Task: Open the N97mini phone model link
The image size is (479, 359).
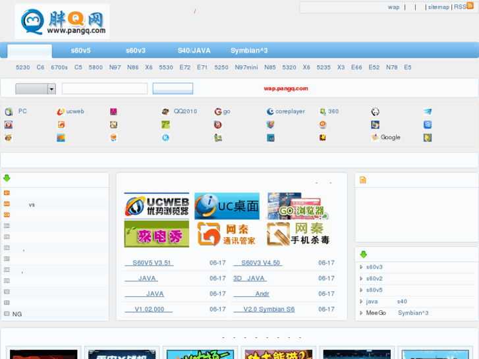Action: [x=246, y=68]
